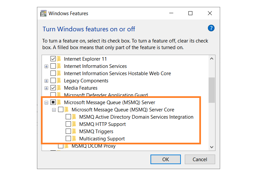264x176 pixels.
Task: Click the folder icon beside MSMQ HTTP Support
Action: (x=74, y=124)
